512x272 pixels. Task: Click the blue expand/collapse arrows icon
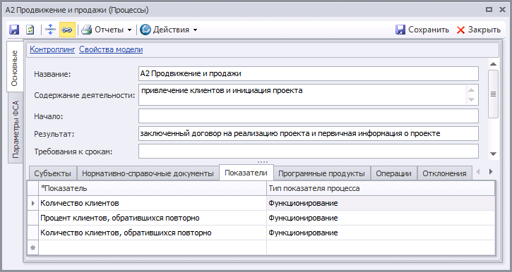click(50, 30)
